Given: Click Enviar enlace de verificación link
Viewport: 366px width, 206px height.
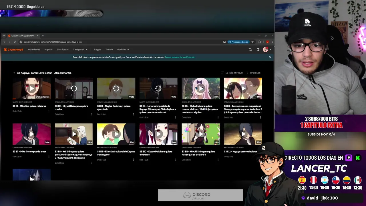Looking at the screenshot, I should tap(180, 57).
